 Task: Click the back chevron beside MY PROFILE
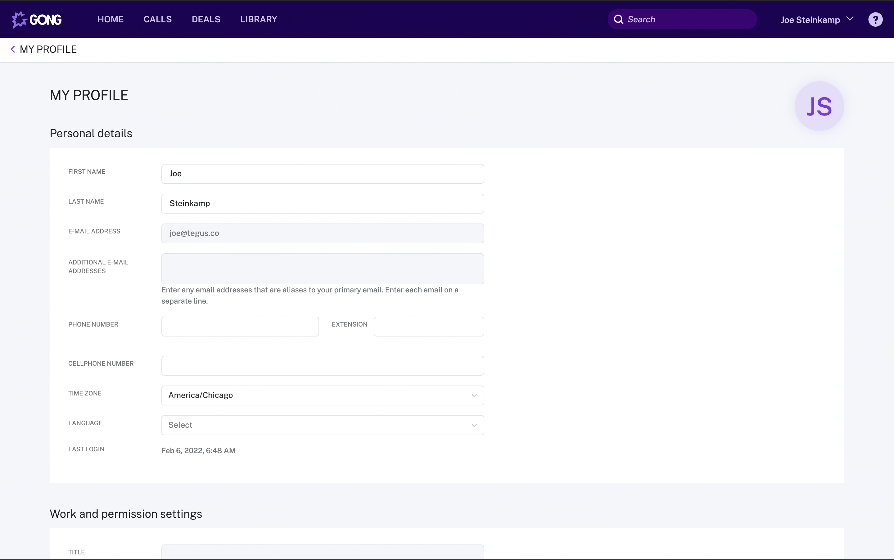[x=13, y=49]
